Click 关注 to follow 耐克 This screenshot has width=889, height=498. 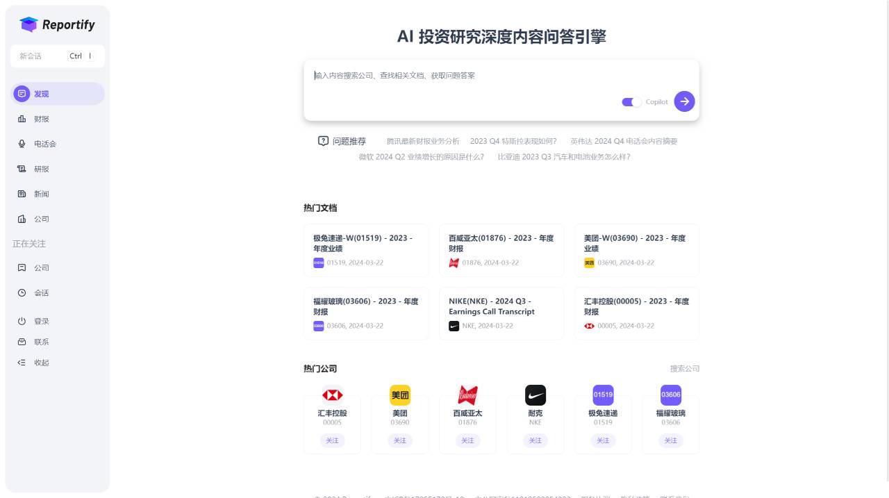(535, 440)
